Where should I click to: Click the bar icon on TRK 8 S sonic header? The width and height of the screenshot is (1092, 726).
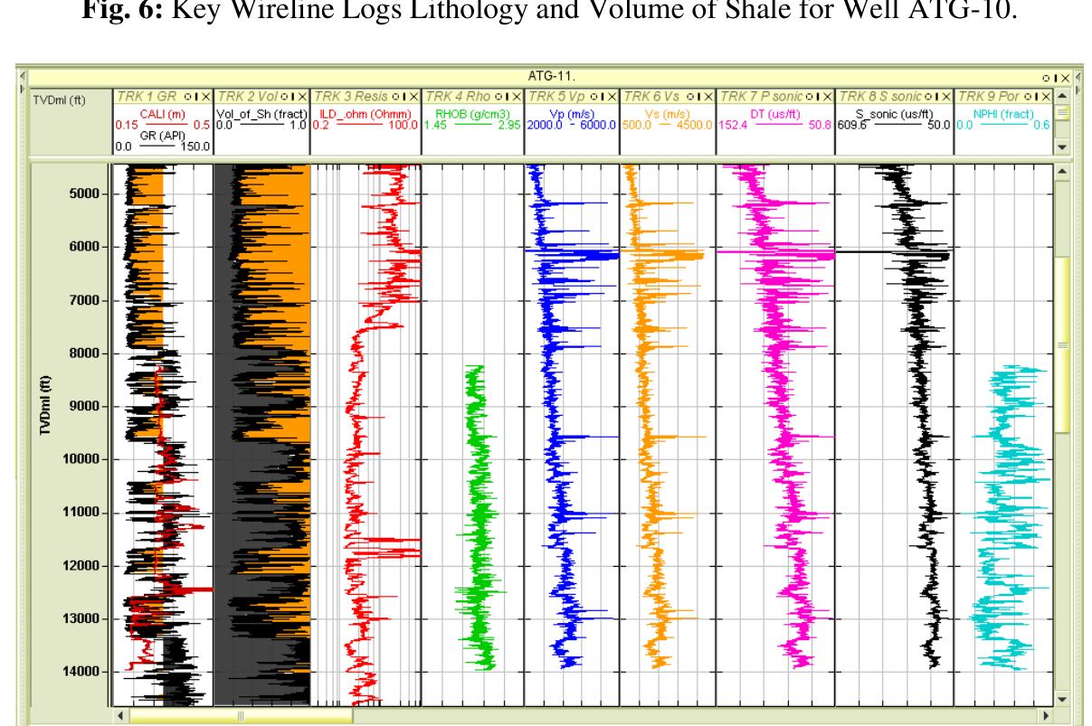[936, 96]
